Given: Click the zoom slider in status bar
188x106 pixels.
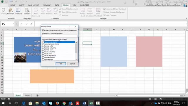Looking at the screenshot, I should coord(172,99).
